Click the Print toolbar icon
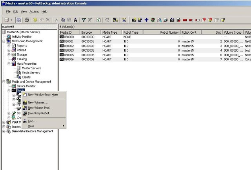The width and height of the screenshot is (251, 170). [27, 20]
